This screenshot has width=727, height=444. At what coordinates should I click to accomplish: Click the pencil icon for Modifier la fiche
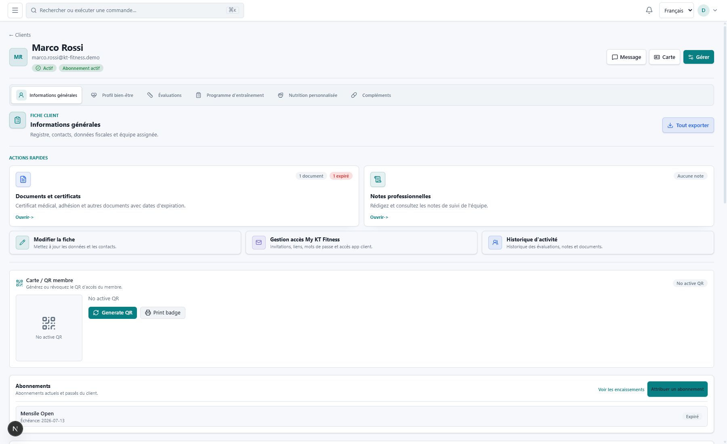click(22, 243)
